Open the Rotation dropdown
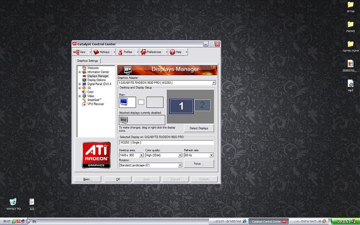Screen dimensions: 360x225 coord(180,165)
